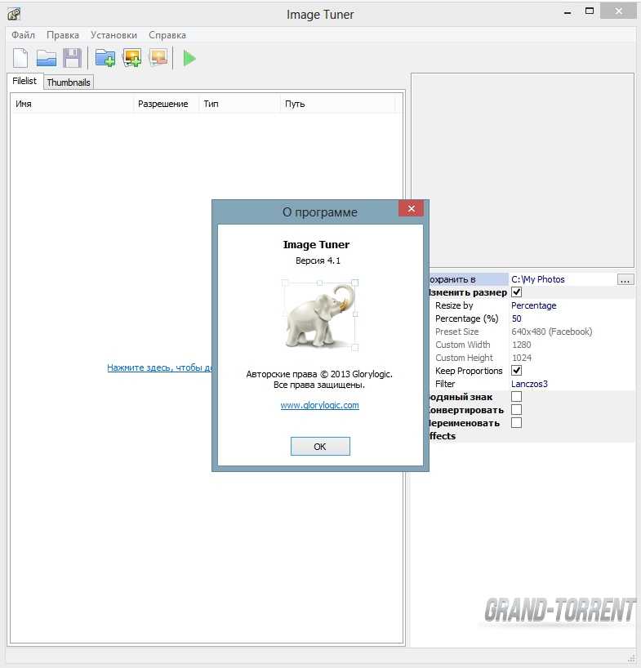
Task: Maximize the Image Tuner window
Action: click(590, 11)
